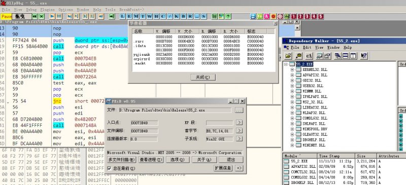
Task: Open the OllyDbg Debug menu
Action: [31, 10]
